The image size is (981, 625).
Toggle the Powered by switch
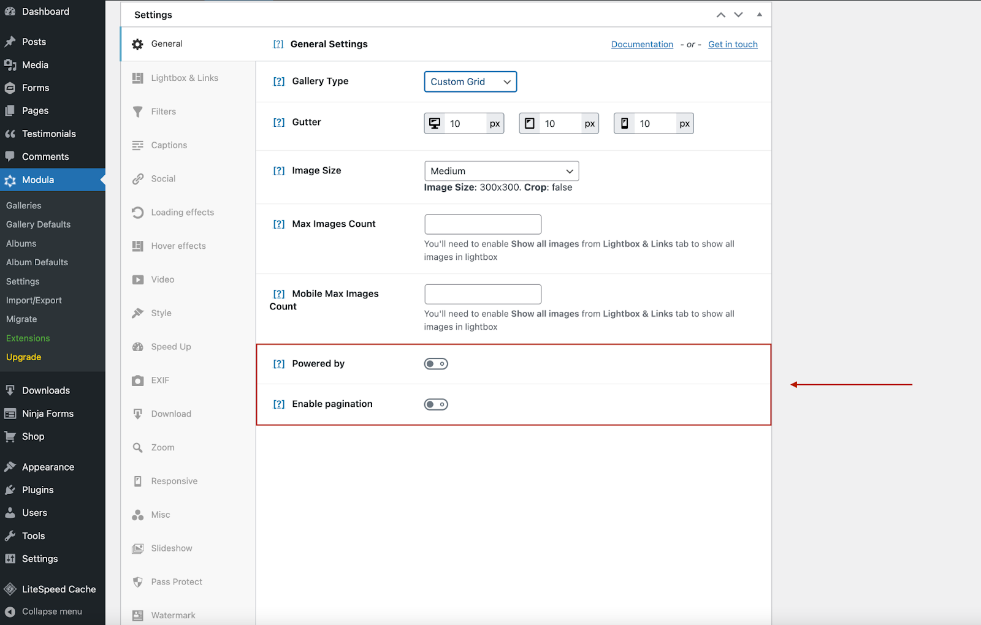436,364
